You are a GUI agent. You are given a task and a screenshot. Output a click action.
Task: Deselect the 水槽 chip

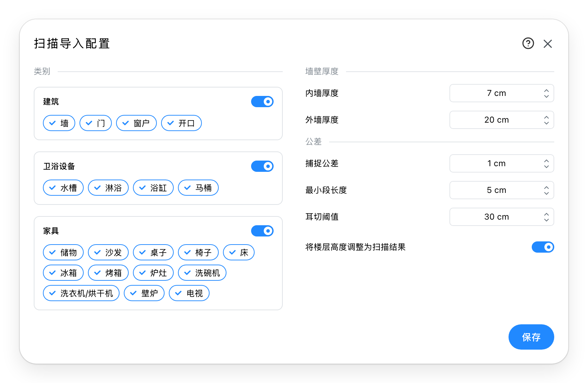[x=63, y=188]
